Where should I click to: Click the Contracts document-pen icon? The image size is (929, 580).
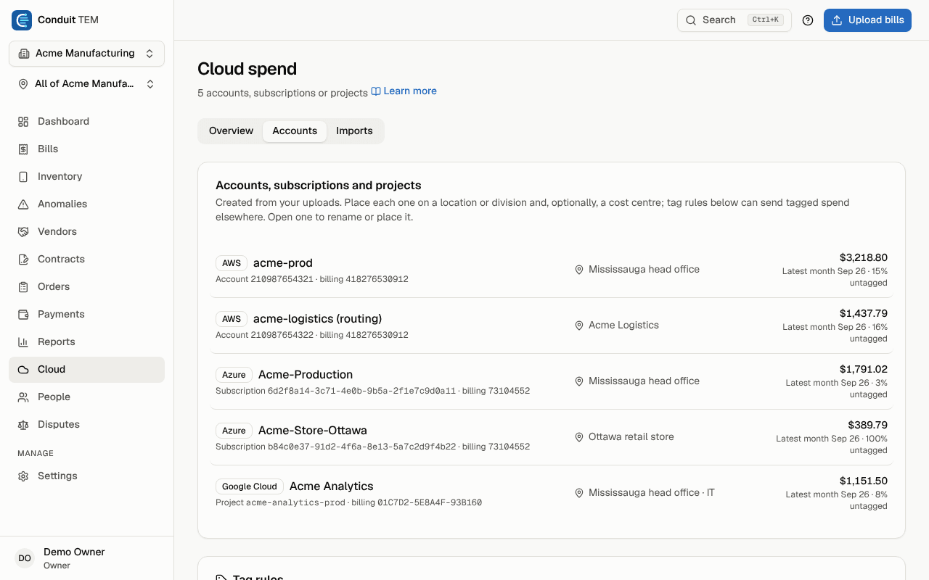[23, 260]
